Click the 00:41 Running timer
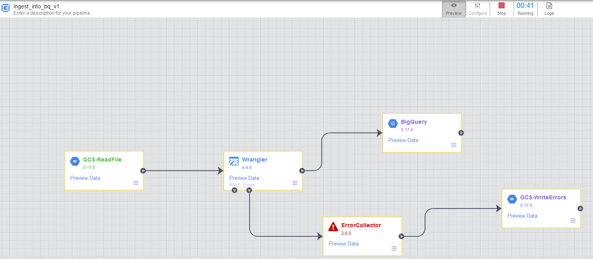593x259 pixels. point(525,9)
